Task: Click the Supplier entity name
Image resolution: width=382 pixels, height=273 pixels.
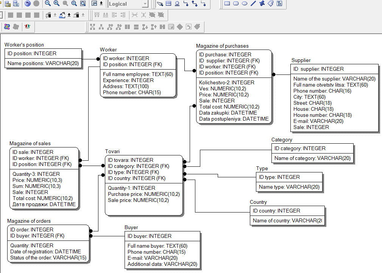Action: click(x=301, y=60)
